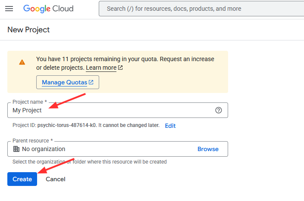Click external link icon in Manage Quotas
The image size is (304, 201).
point(91,82)
